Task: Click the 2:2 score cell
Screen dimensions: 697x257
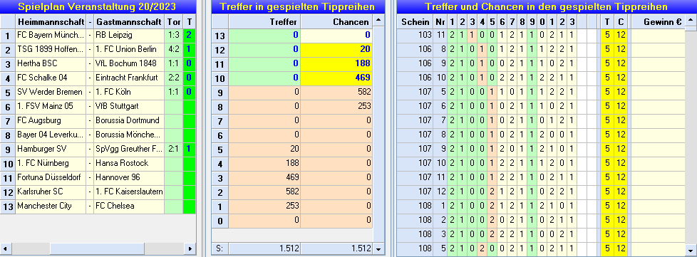Action: (173, 78)
